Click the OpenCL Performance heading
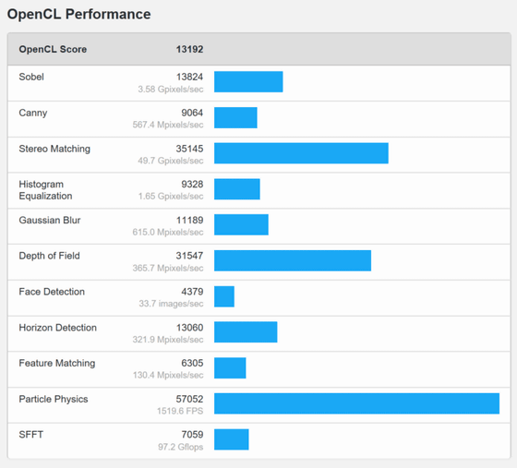The image size is (517, 468). point(78,14)
